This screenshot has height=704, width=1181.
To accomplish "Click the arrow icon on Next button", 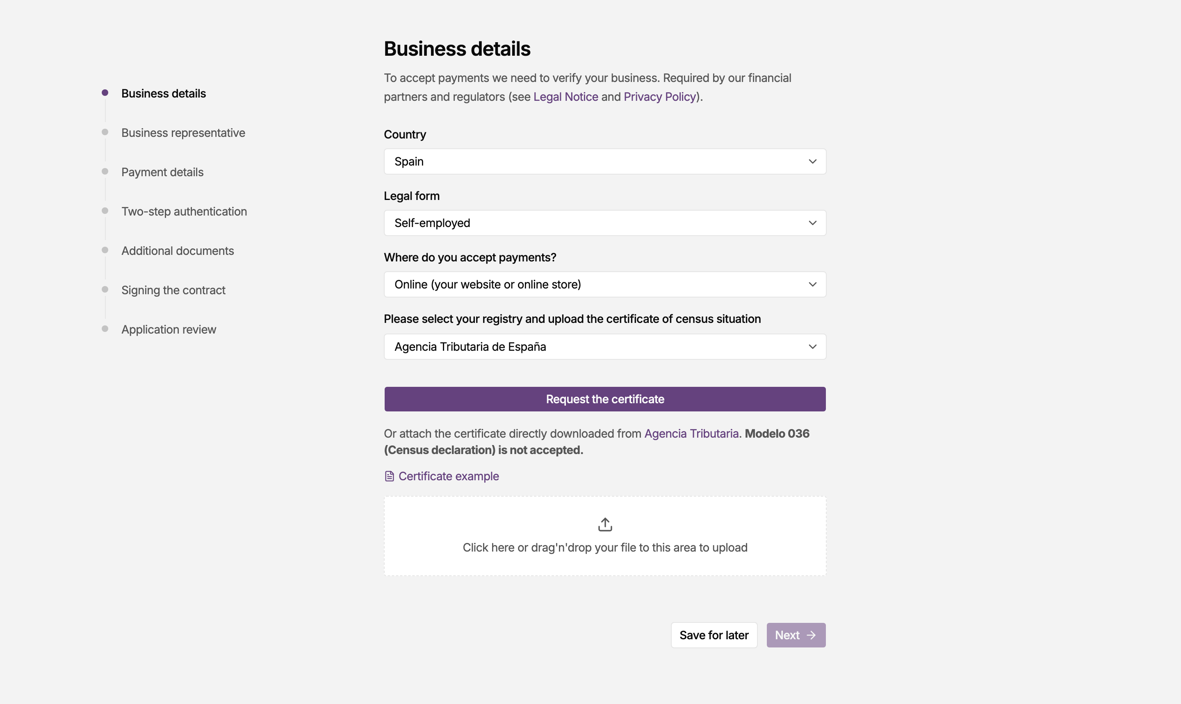I will click(811, 635).
